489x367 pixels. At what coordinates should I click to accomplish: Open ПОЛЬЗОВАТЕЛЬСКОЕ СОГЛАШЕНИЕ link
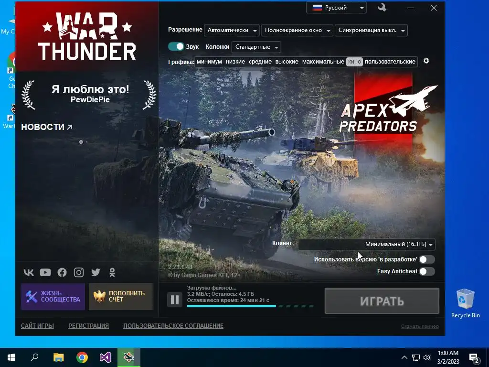[x=173, y=326]
